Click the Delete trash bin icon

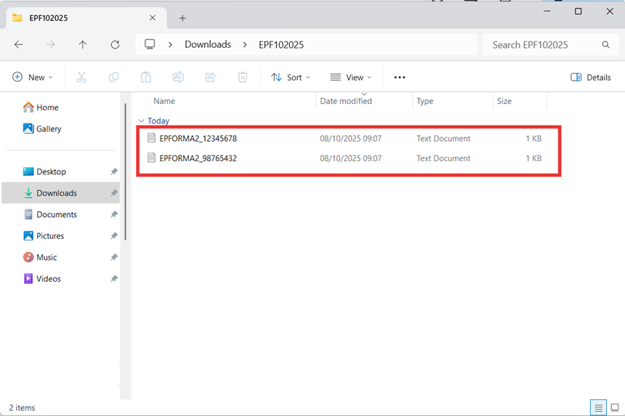click(x=243, y=77)
